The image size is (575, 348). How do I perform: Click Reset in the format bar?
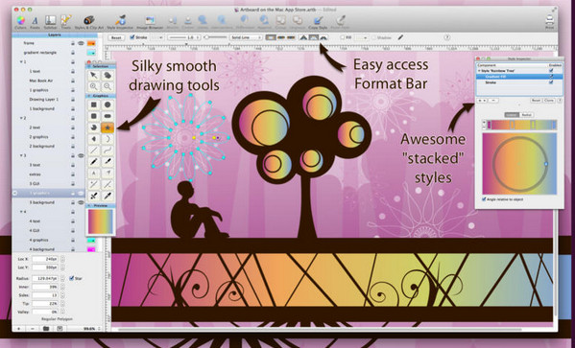[116, 37]
